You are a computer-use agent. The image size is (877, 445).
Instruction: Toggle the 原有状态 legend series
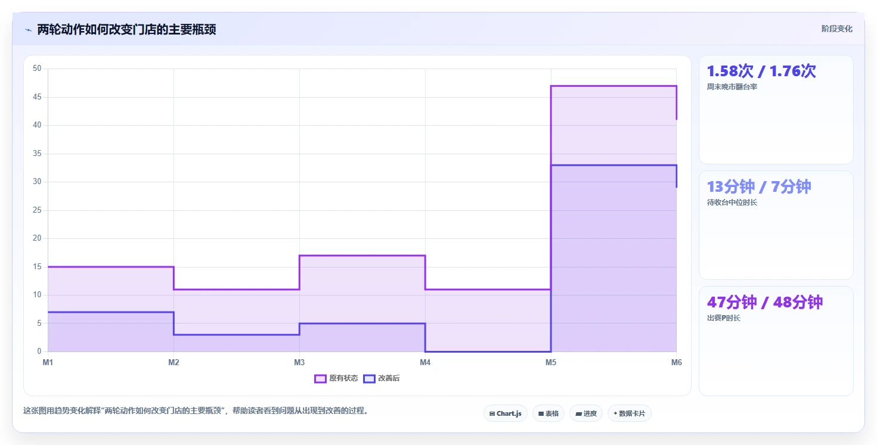coord(336,378)
